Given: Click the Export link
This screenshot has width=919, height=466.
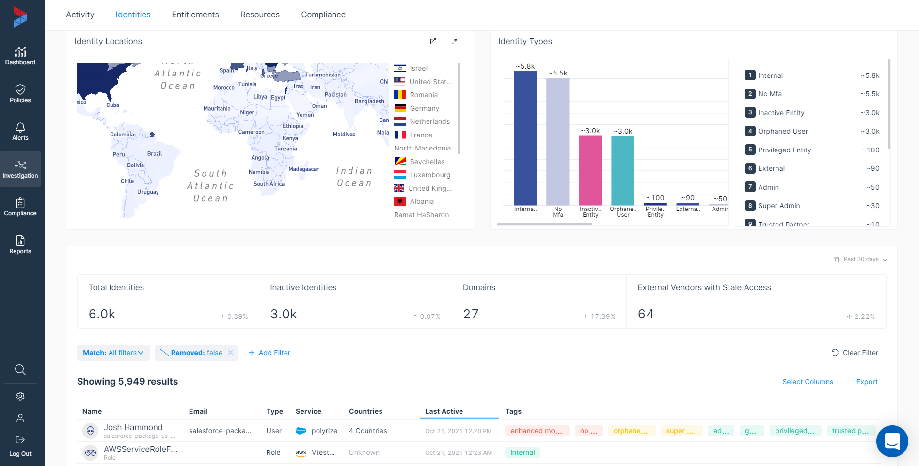Looking at the screenshot, I should tap(867, 382).
